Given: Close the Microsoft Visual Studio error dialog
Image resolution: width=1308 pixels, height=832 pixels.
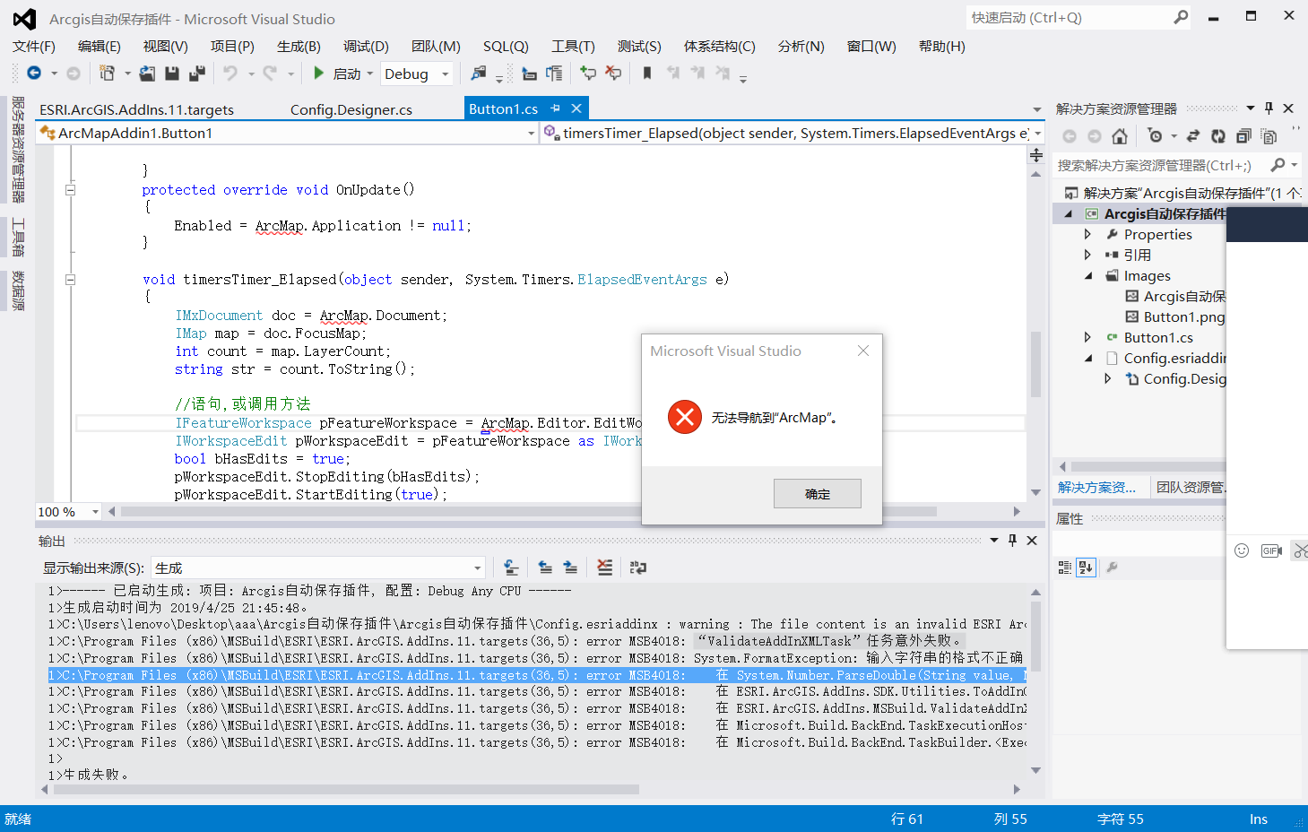Looking at the screenshot, I should coord(863,351).
